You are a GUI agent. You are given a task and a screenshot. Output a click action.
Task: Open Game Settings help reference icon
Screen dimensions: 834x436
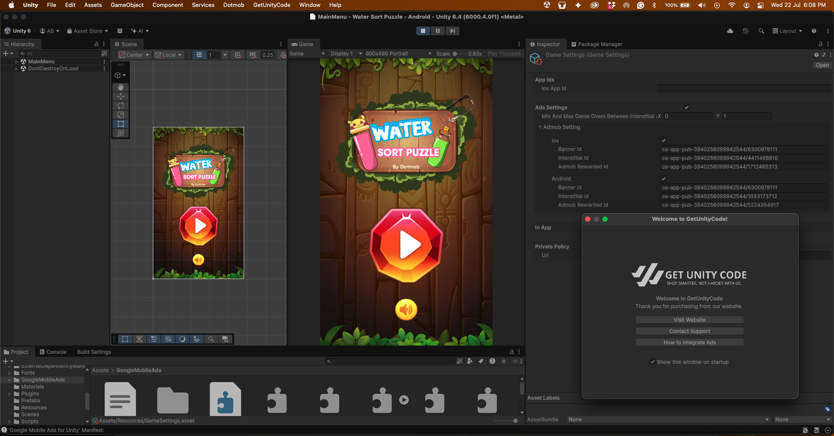click(x=817, y=55)
